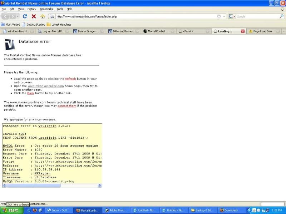Reload the page with the toolbar Reload icon
The width and height of the screenshot is (286, 214).
click(25, 16)
